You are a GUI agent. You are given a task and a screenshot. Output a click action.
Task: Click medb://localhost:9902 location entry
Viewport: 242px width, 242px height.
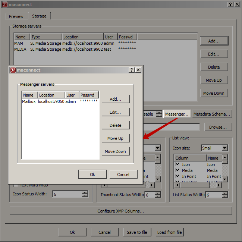tap(82, 49)
